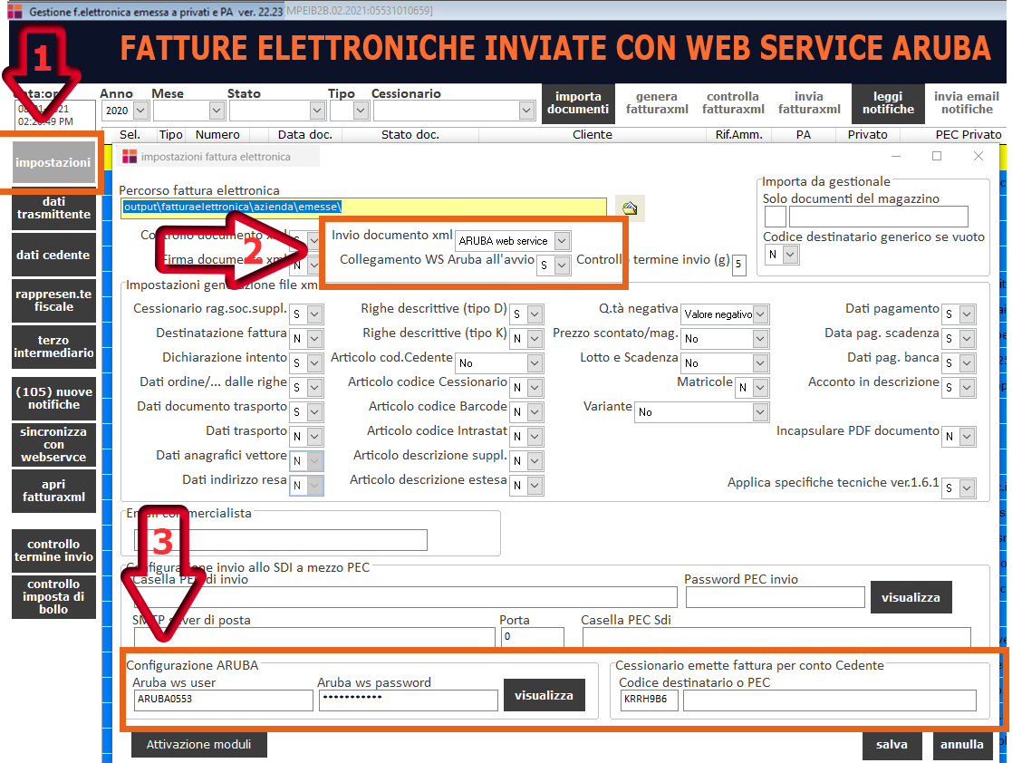Open the Cessionario filter dropdown

(526, 111)
